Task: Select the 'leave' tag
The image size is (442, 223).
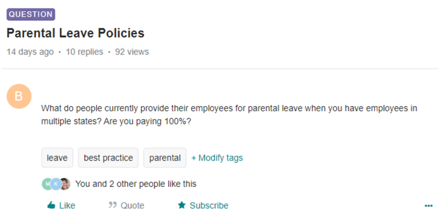Action: (x=57, y=158)
